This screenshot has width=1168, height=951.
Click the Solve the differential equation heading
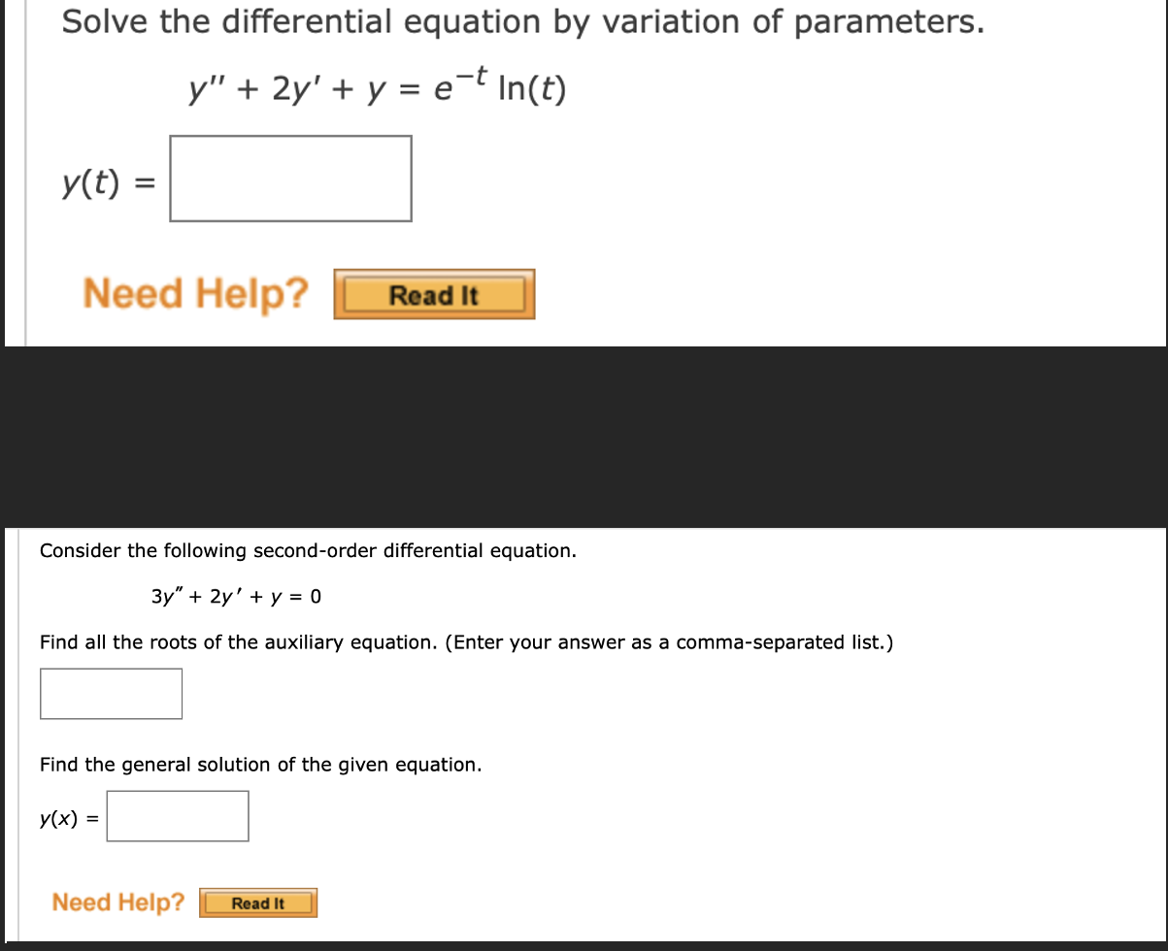click(524, 21)
